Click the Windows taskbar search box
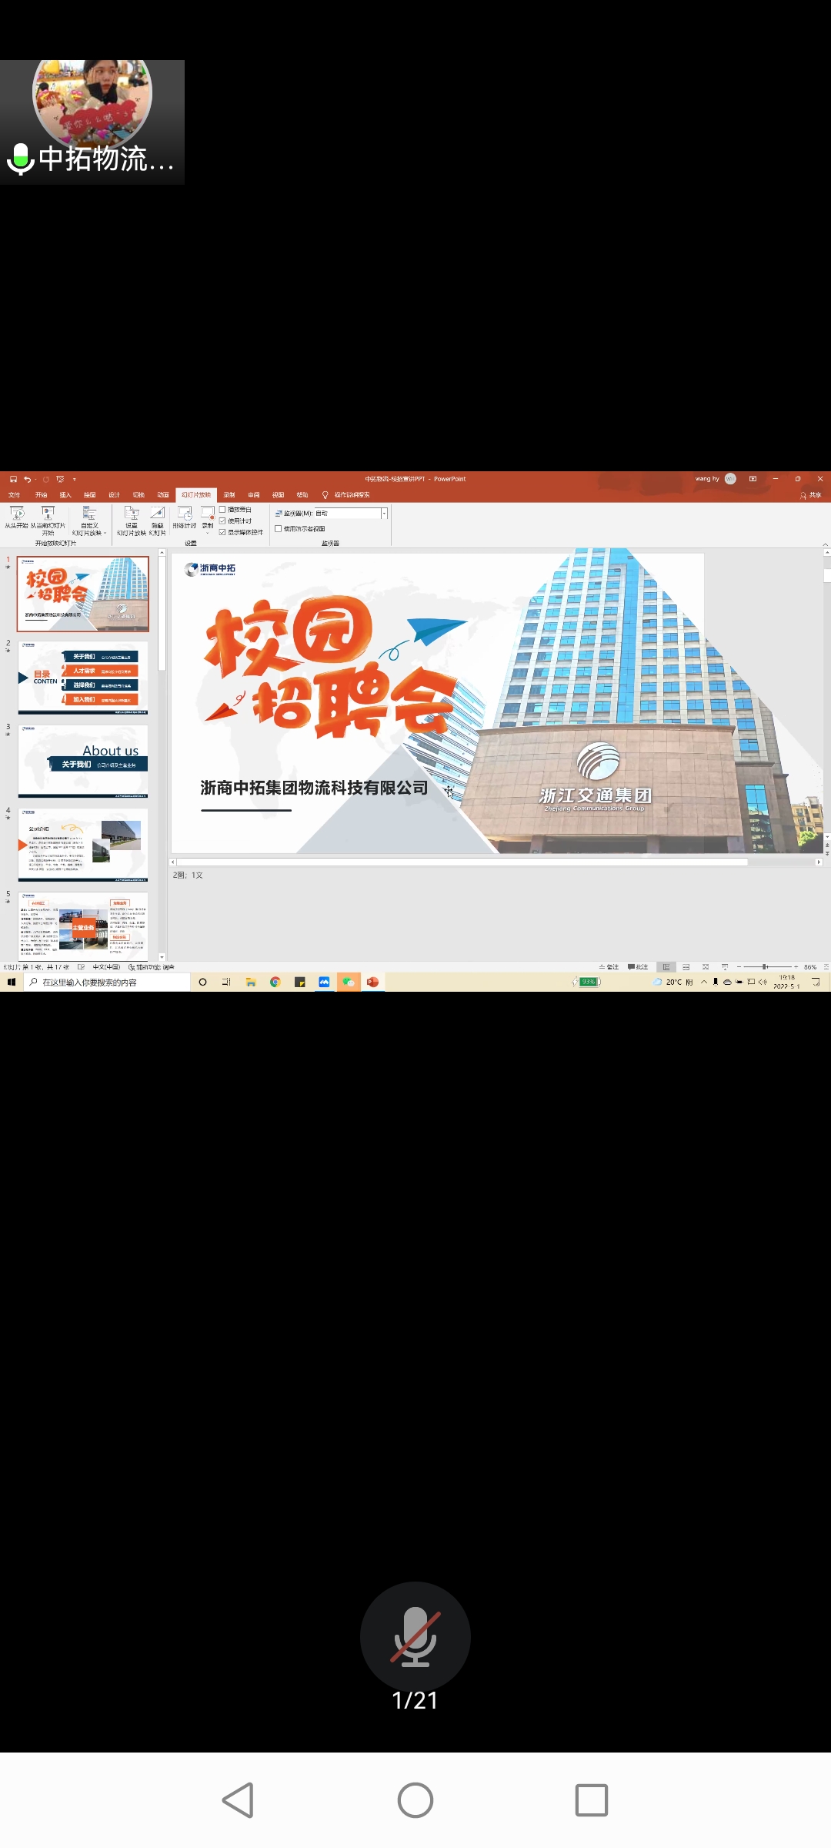 pyautogui.click(x=108, y=983)
